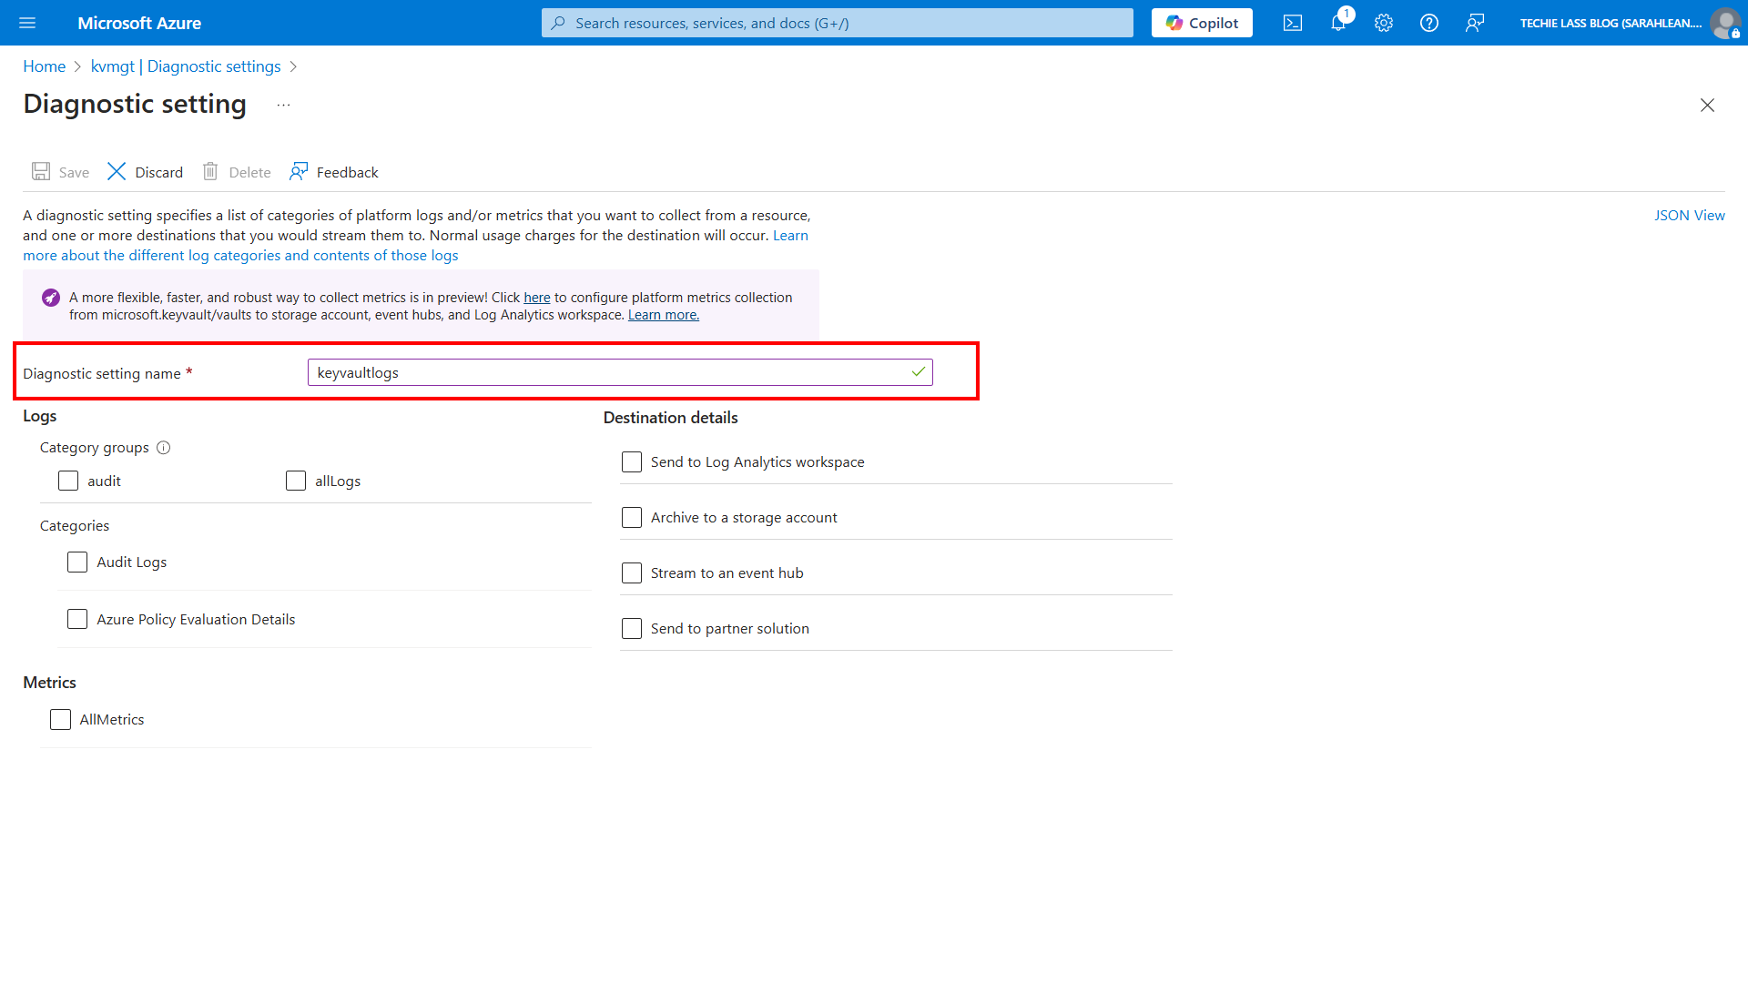Viewport: 1748px width, 983px height.
Task: Open your account avatar picture
Action: coord(1726,23)
